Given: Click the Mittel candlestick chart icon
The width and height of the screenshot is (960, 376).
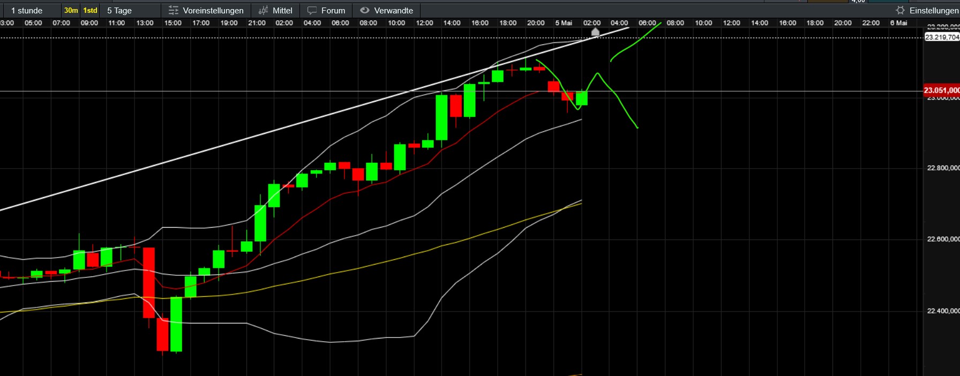Looking at the screenshot, I should coord(263,10).
